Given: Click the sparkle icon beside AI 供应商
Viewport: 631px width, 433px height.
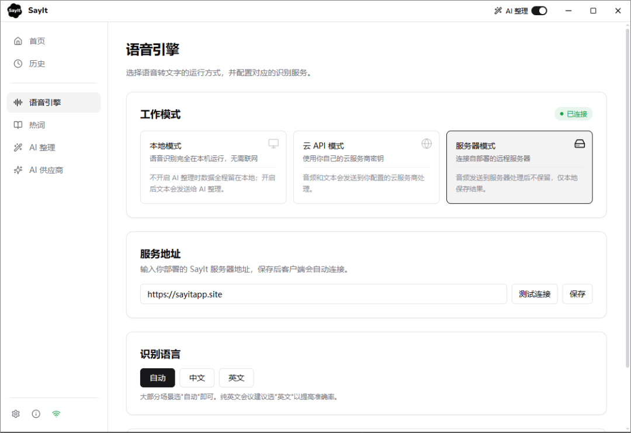Looking at the screenshot, I should (x=18, y=170).
